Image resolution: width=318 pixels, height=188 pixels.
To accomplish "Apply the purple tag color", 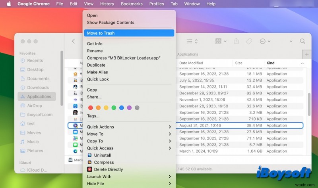I will point(129,107).
